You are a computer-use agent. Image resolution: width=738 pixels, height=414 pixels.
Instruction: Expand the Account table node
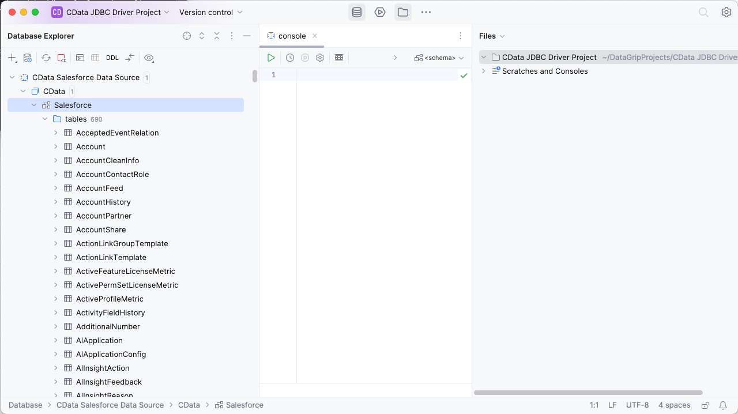(56, 146)
